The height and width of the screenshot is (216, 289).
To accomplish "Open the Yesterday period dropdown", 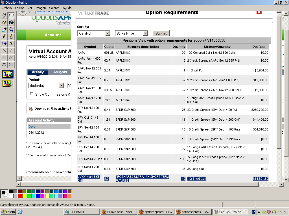I will [62, 85].
